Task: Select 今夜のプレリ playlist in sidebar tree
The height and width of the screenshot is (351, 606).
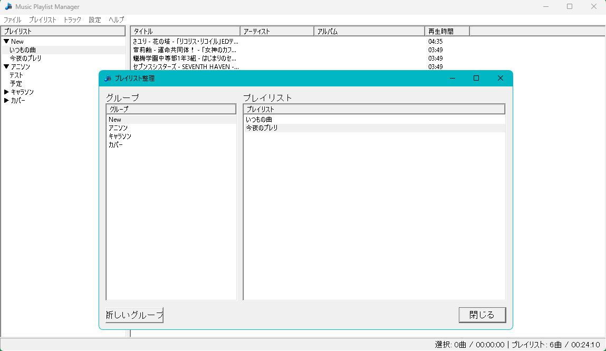Action: click(25, 58)
